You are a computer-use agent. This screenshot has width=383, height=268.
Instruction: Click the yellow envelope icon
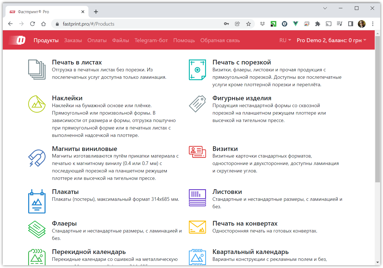pos(197,227)
